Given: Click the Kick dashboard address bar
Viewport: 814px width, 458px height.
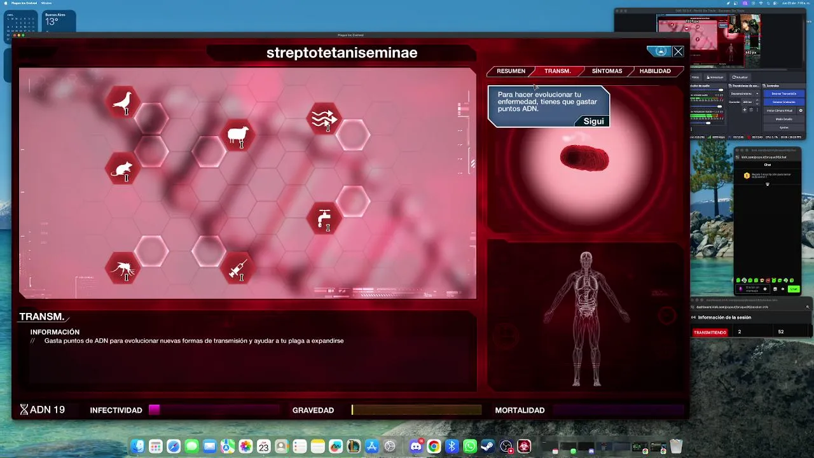Looking at the screenshot, I should click(x=750, y=307).
